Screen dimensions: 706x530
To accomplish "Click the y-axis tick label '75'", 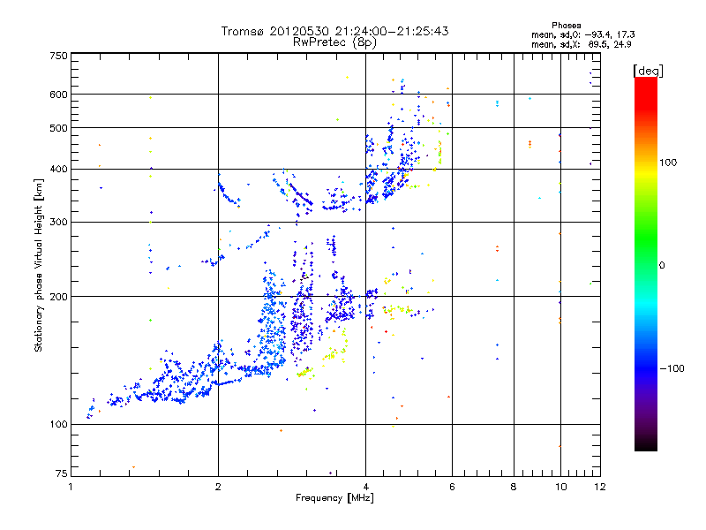I will tap(62, 473).
